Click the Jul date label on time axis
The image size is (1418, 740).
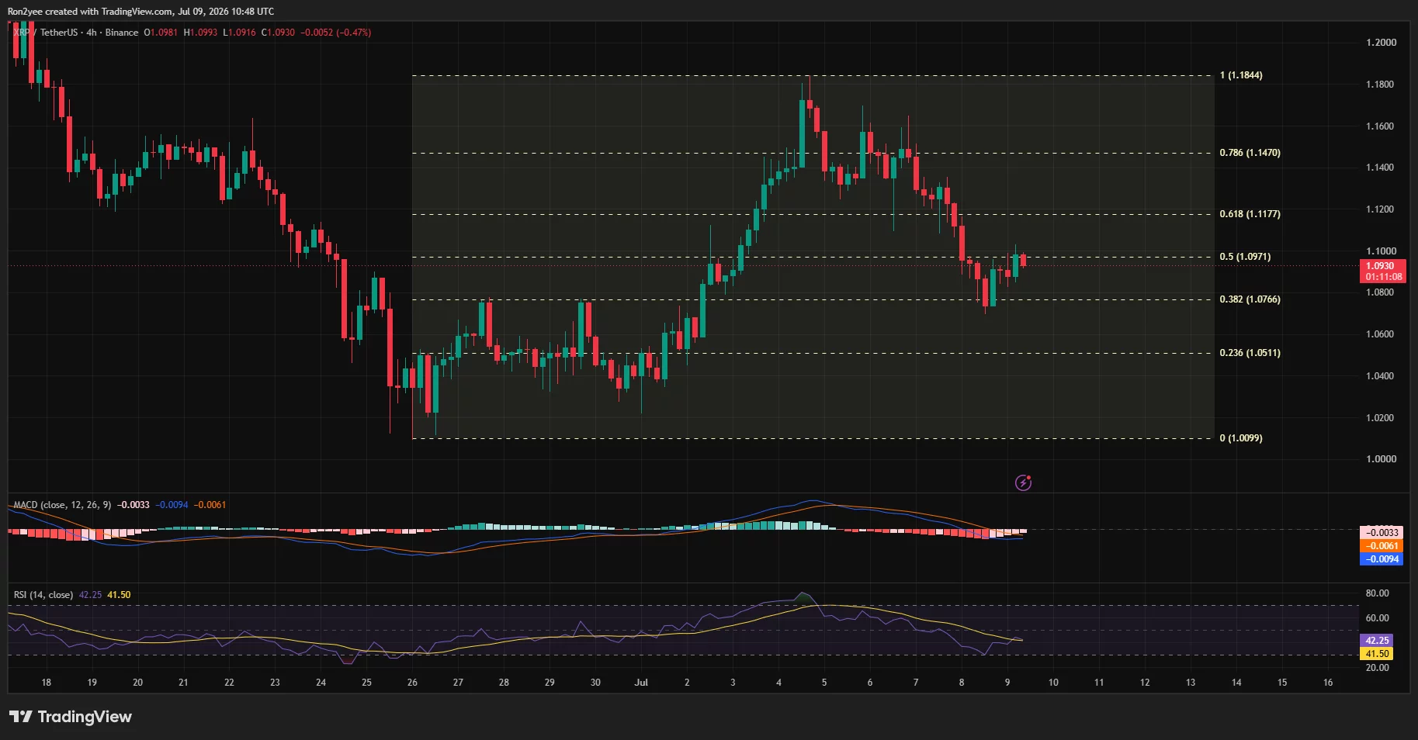(641, 683)
